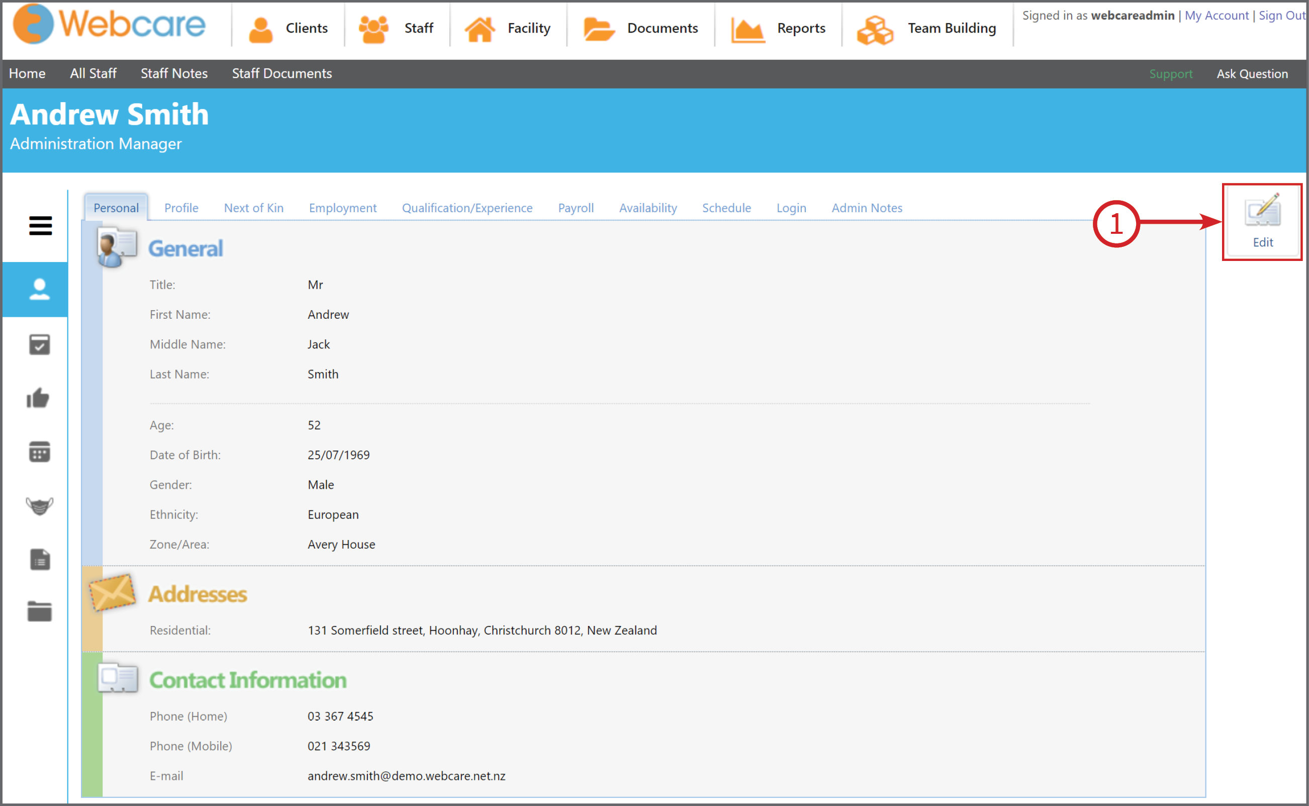This screenshot has height=806, width=1309.
Task: Select the person profile sidebar icon
Action: coord(39,290)
